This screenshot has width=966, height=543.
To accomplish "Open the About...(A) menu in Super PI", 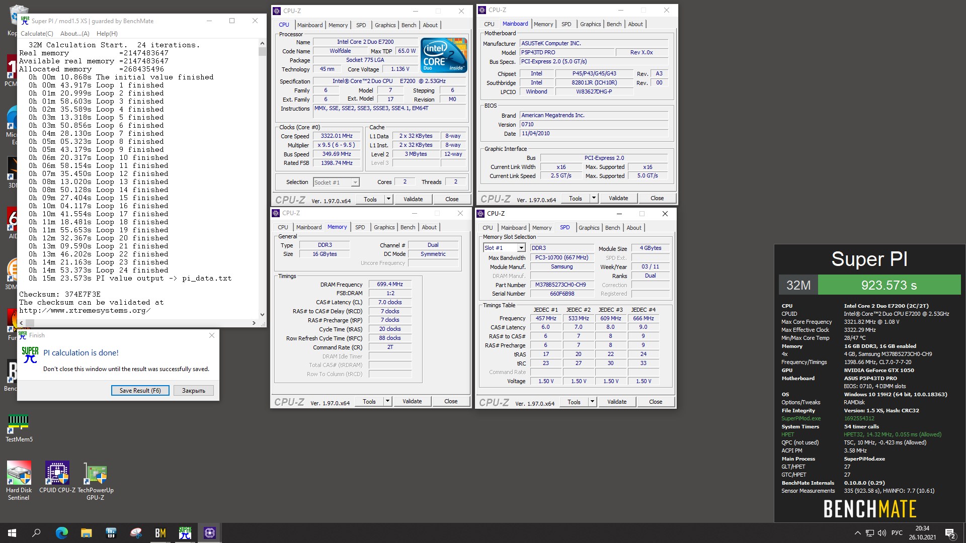I will [x=74, y=34].
